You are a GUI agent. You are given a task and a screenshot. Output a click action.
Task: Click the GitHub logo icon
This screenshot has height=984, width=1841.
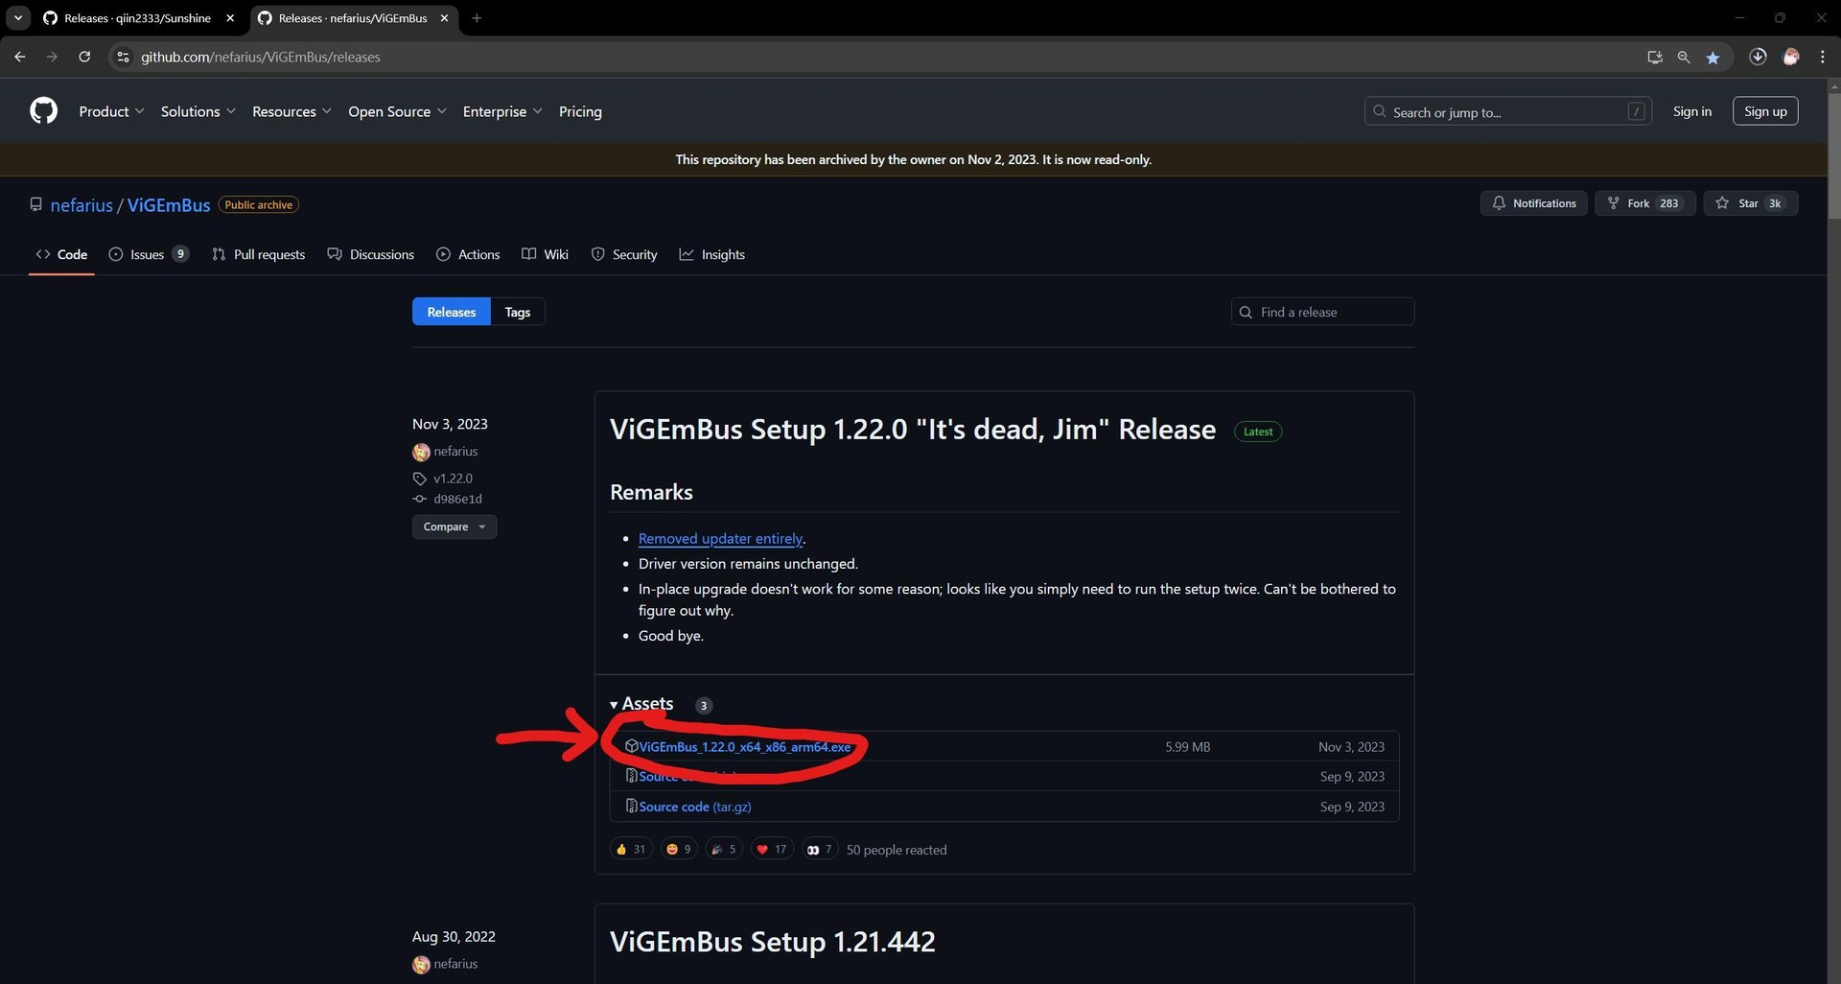pos(43,111)
